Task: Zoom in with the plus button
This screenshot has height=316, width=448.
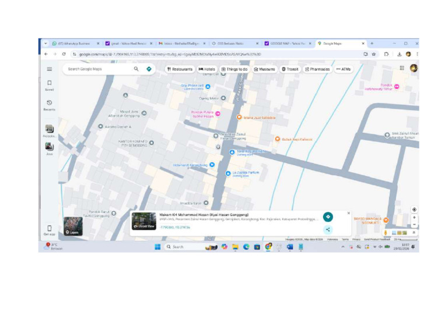Action: click(x=414, y=218)
